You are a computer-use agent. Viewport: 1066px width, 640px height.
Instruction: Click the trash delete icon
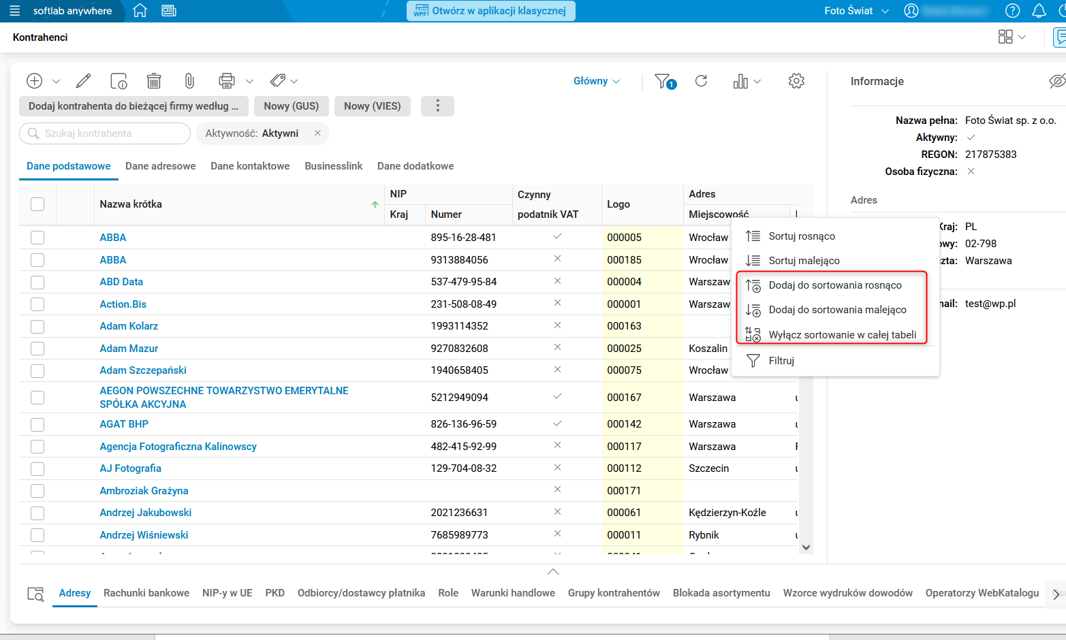click(154, 81)
